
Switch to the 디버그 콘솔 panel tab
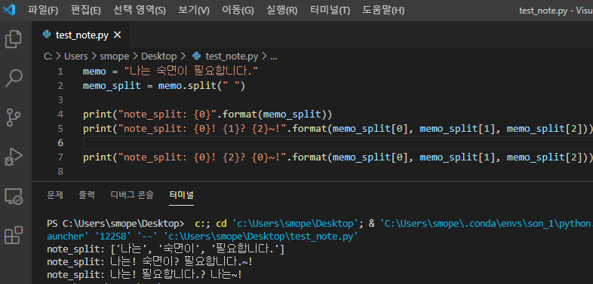point(132,195)
